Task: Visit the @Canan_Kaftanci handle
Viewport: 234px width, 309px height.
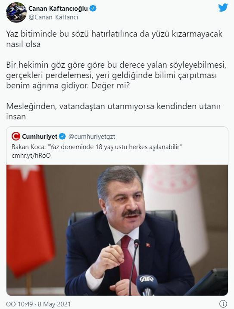Action: (x=53, y=17)
